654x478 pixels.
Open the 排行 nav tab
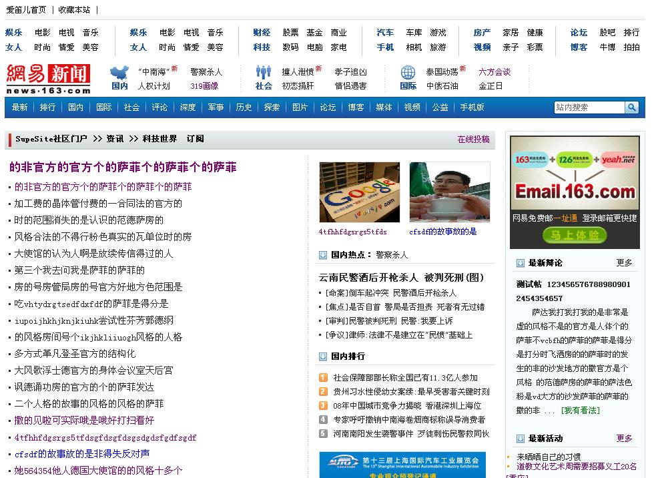click(47, 107)
